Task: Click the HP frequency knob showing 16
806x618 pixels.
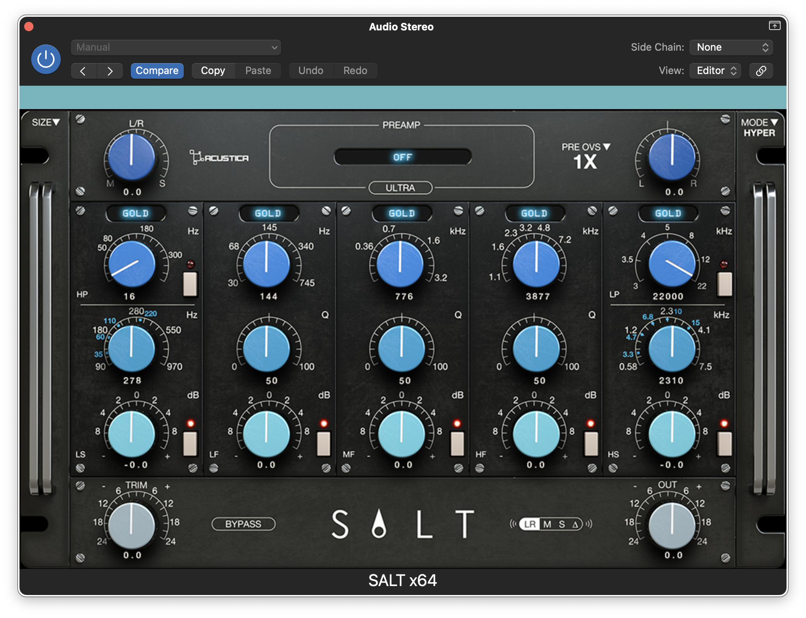Action: (132, 264)
